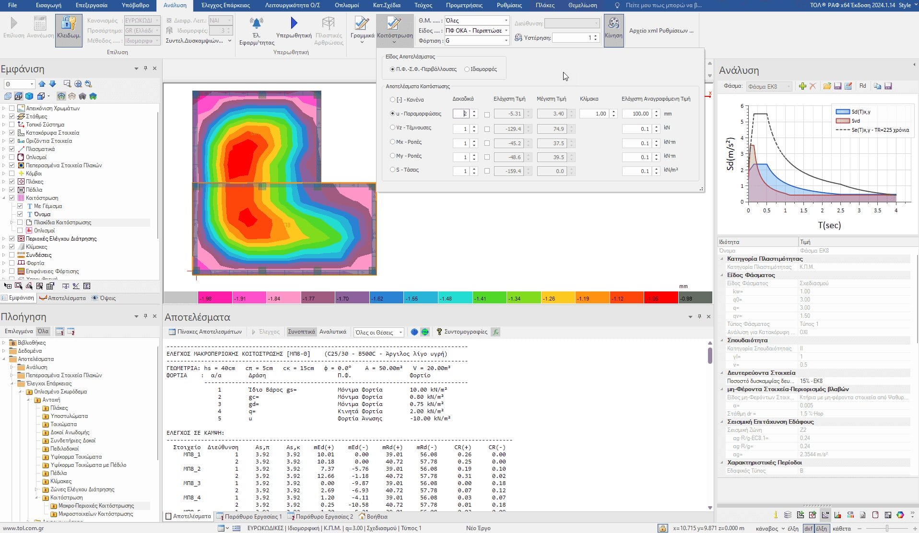Select the Vz - Τέμνουσες radio button
The width and height of the screenshot is (919, 533).
(x=393, y=127)
